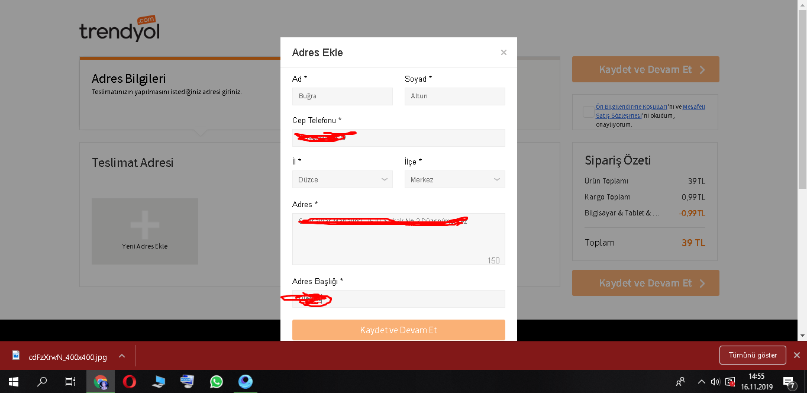Click the Ürün Toplamı row
Viewport: 807px width, 393px height.
coord(645,181)
